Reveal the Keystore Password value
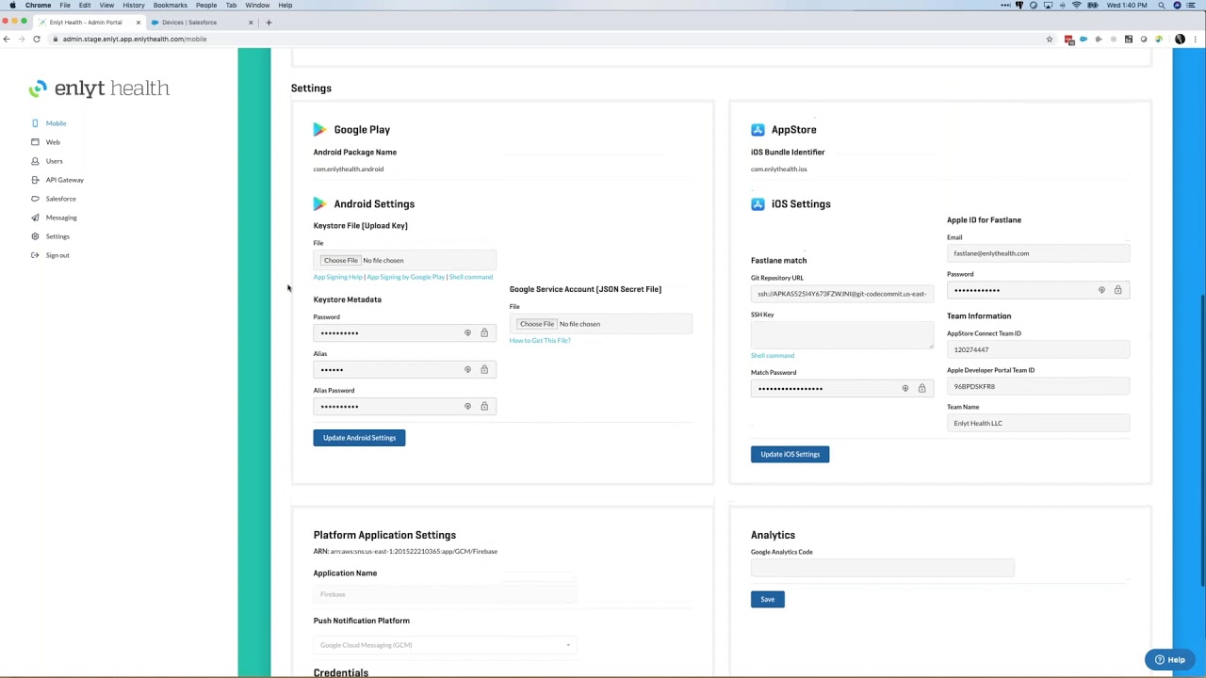 (467, 332)
